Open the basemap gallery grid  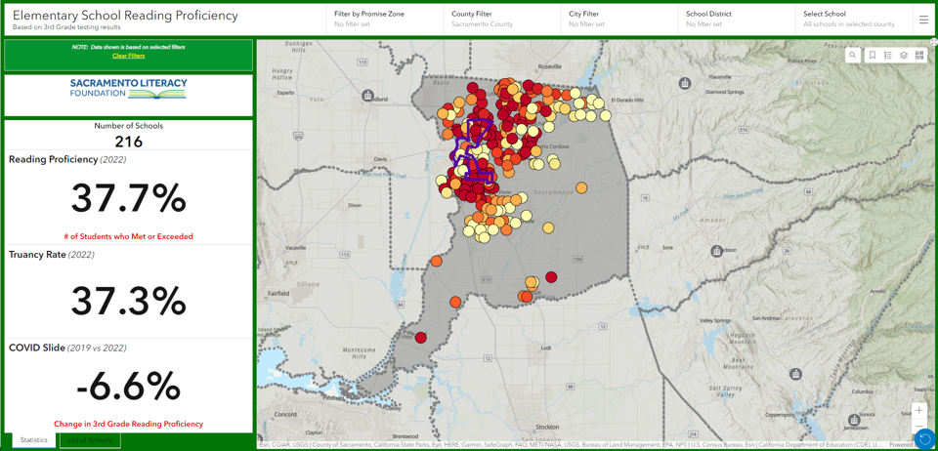tap(919, 55)
